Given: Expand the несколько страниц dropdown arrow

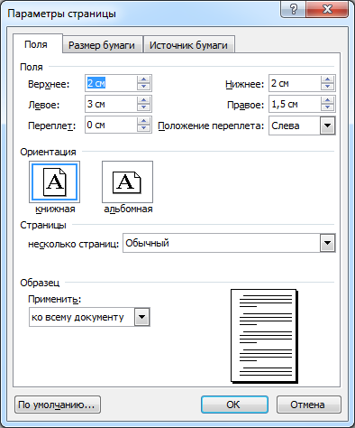Looking at the screenshot, I should pyautogui.click(x=327, y=243).
